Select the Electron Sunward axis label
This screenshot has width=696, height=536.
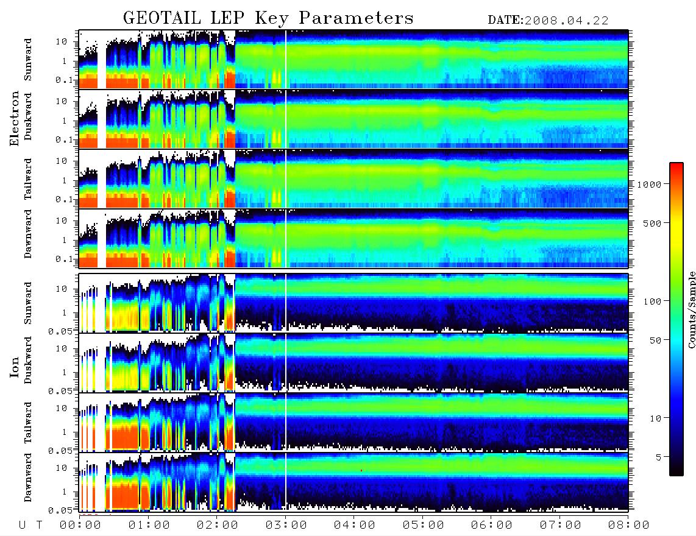click(x=28, y=60)
